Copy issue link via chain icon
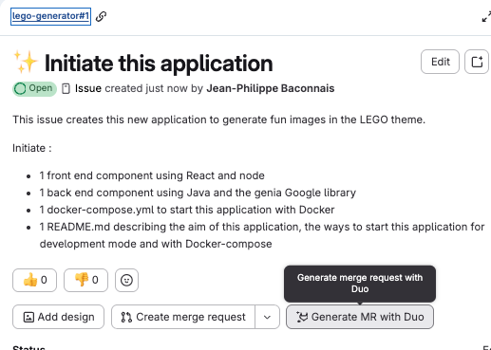Image resolution: width=491 pixels, height=350 pixels. coord(101,16)
